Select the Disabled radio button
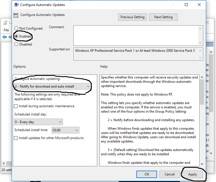This screenshot has height=182, width=216. (16, 44)
